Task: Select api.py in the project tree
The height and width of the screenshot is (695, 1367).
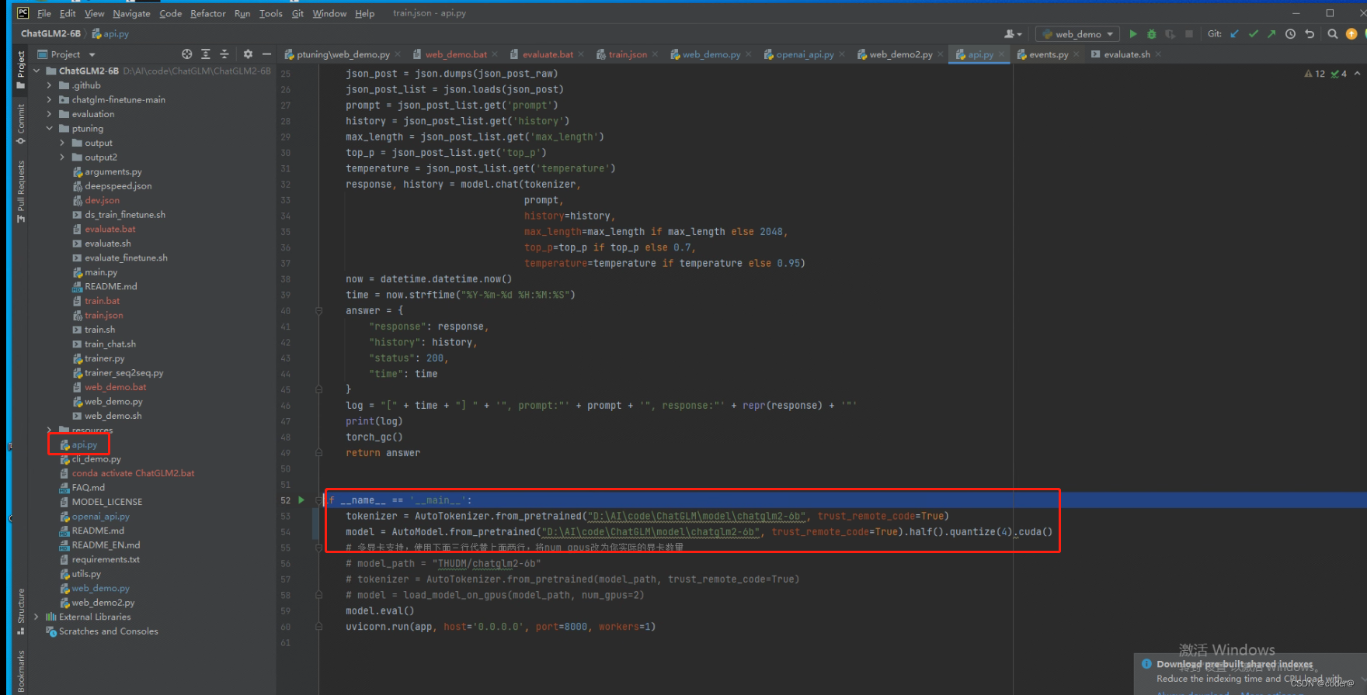Action: (x=85, y=444)
